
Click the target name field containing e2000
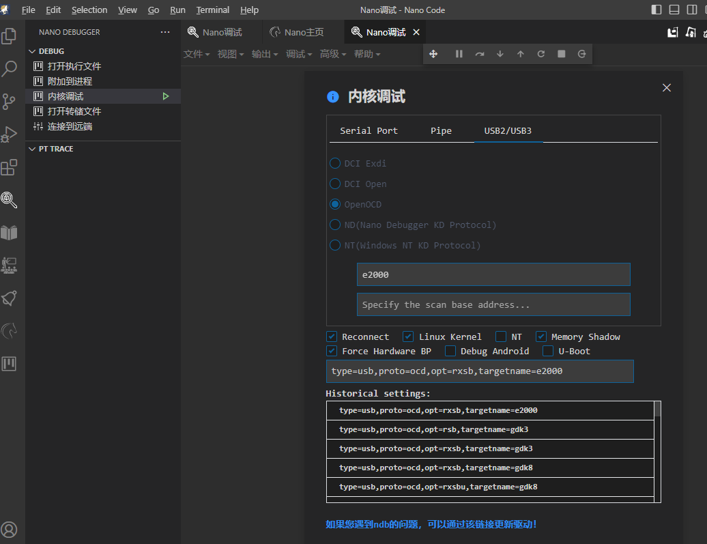click(493, 274)
